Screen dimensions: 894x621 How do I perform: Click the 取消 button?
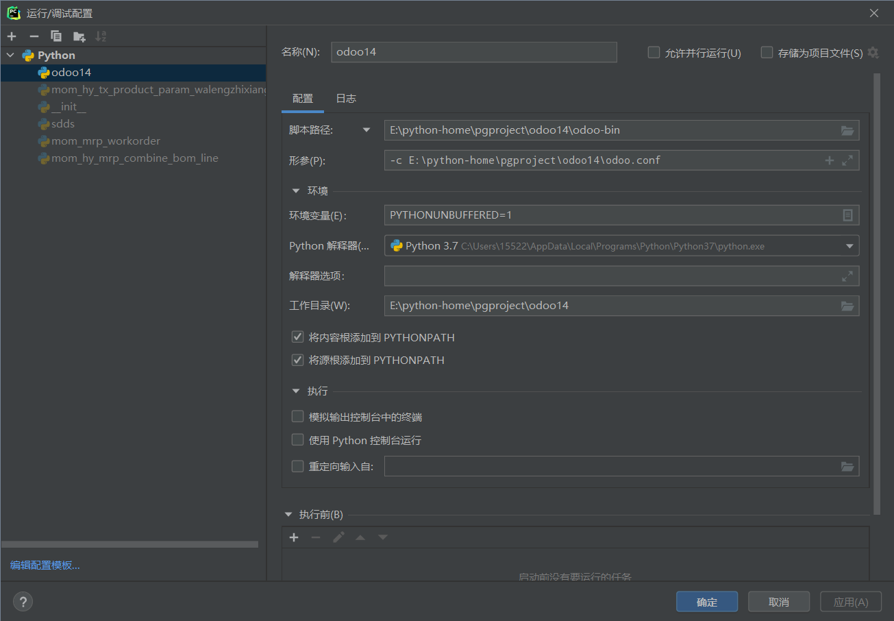coord(779,602)
